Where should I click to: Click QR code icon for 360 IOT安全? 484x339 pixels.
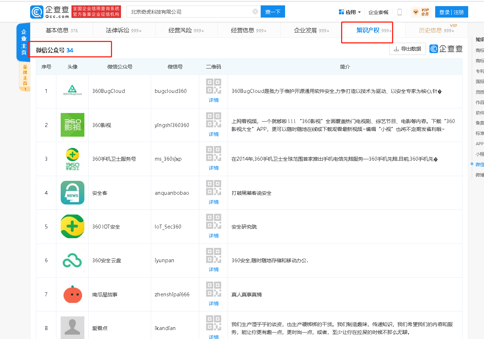[214, 222]
